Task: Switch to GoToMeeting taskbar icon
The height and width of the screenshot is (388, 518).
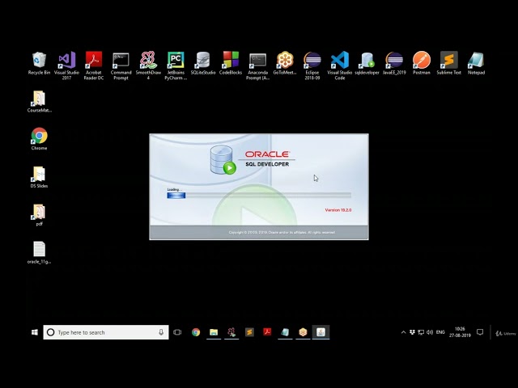Action: click(x=303, y=332)
